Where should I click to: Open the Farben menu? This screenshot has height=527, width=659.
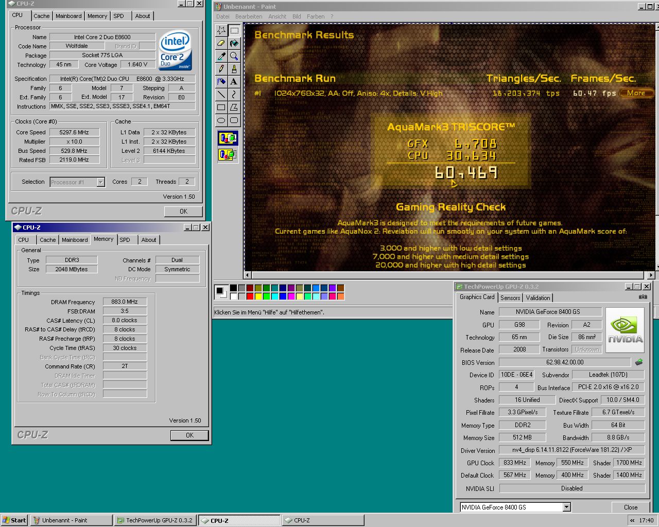tap(316, 16)
